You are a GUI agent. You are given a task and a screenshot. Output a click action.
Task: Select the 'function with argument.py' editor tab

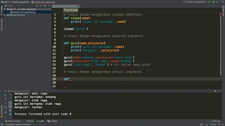66,6
